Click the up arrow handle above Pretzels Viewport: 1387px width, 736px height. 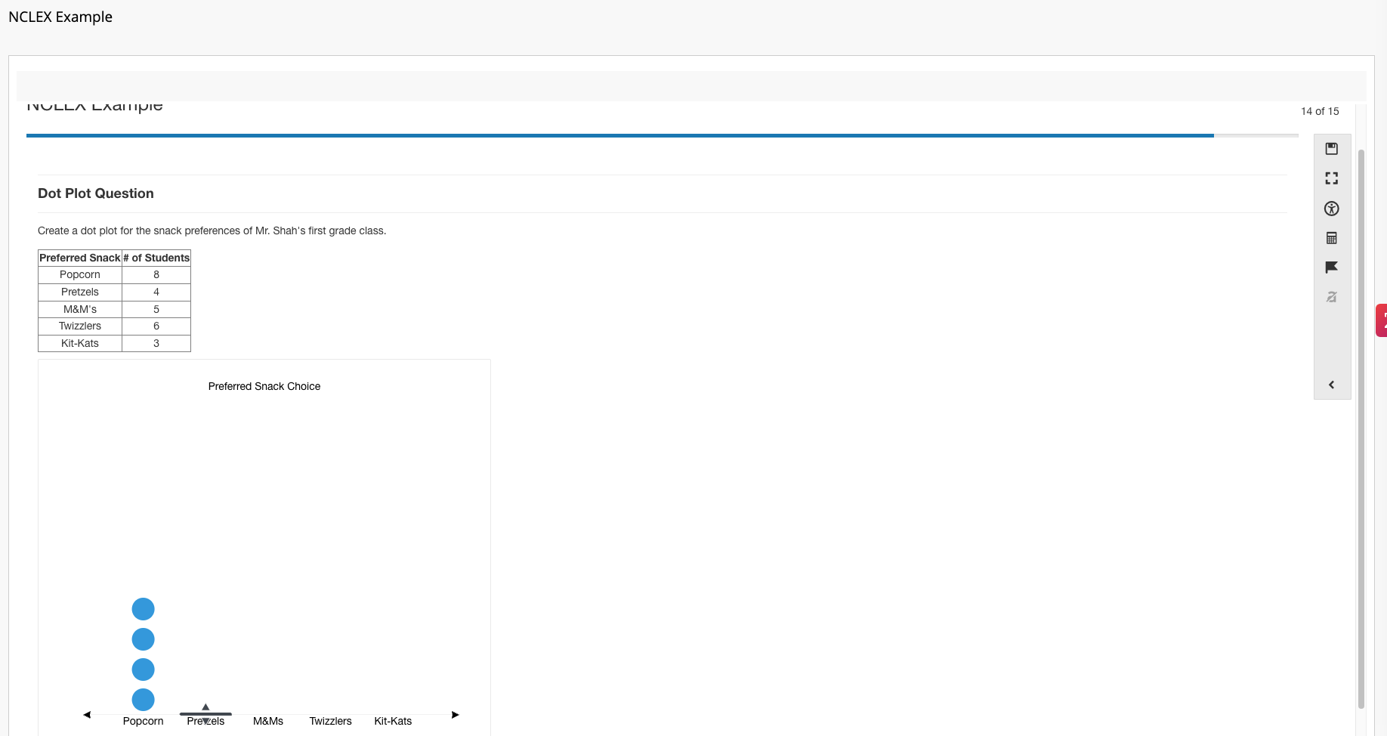coord(205,707)
